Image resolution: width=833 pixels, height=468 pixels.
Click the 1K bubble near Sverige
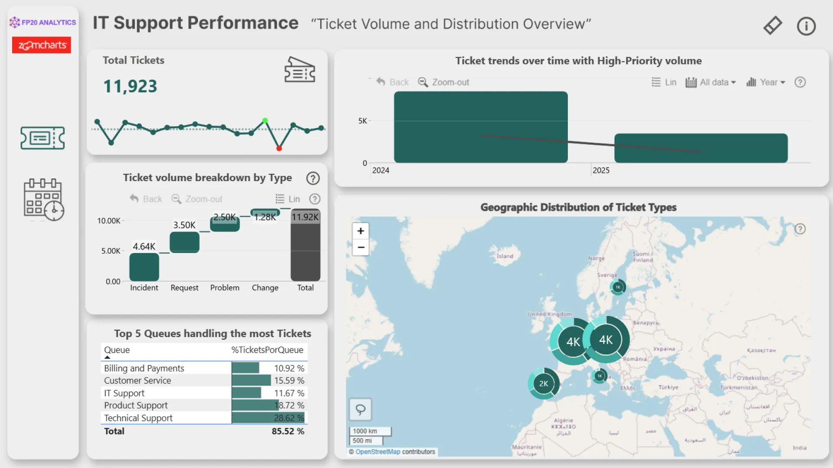(618, 287)
